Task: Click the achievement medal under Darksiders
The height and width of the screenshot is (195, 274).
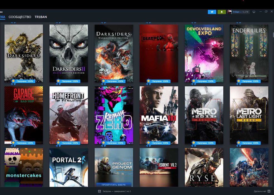Action: pyautogui.click(x=13, y=82)
